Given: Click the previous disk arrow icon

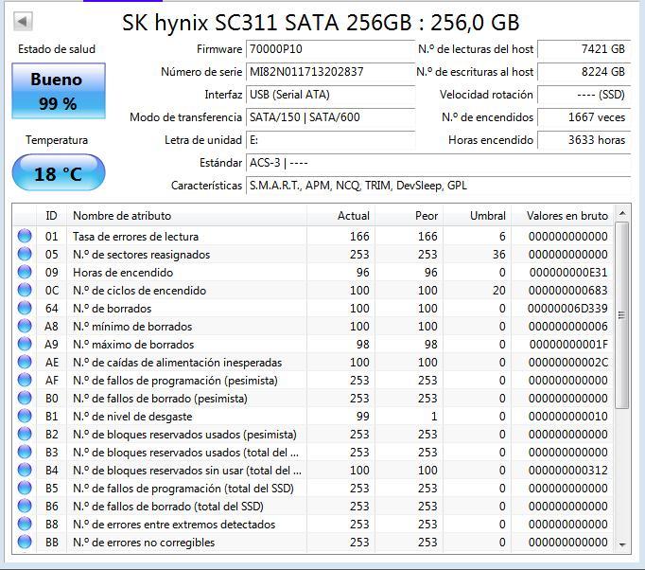Looking at the screenshot, I should tap(23, 21).
